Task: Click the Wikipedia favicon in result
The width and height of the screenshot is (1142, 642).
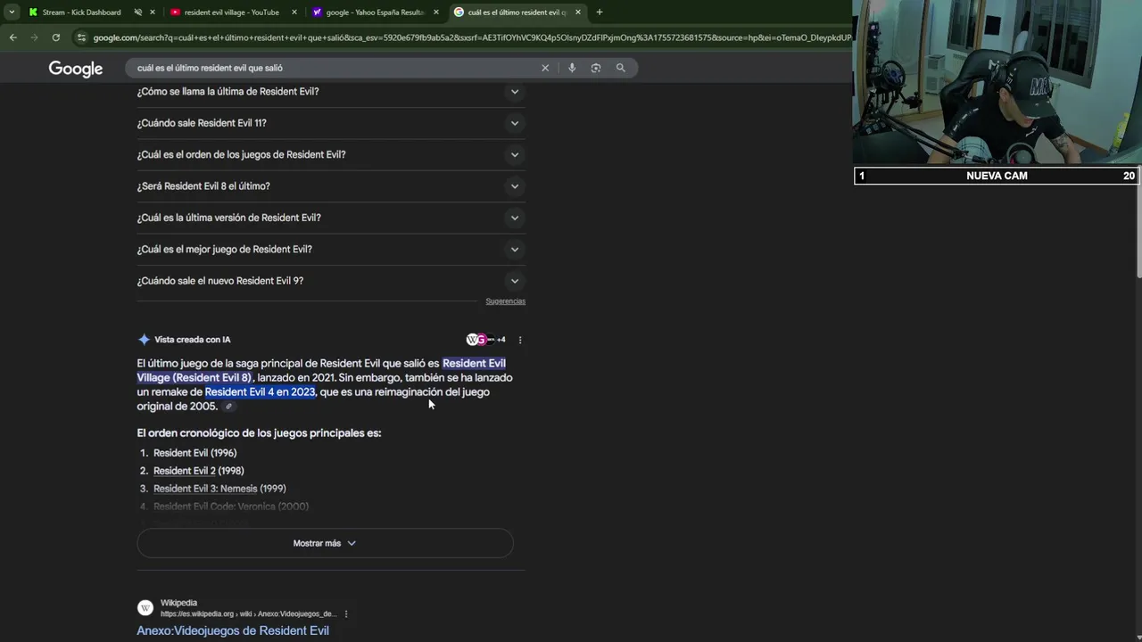Action: click(x=145, y=608)
